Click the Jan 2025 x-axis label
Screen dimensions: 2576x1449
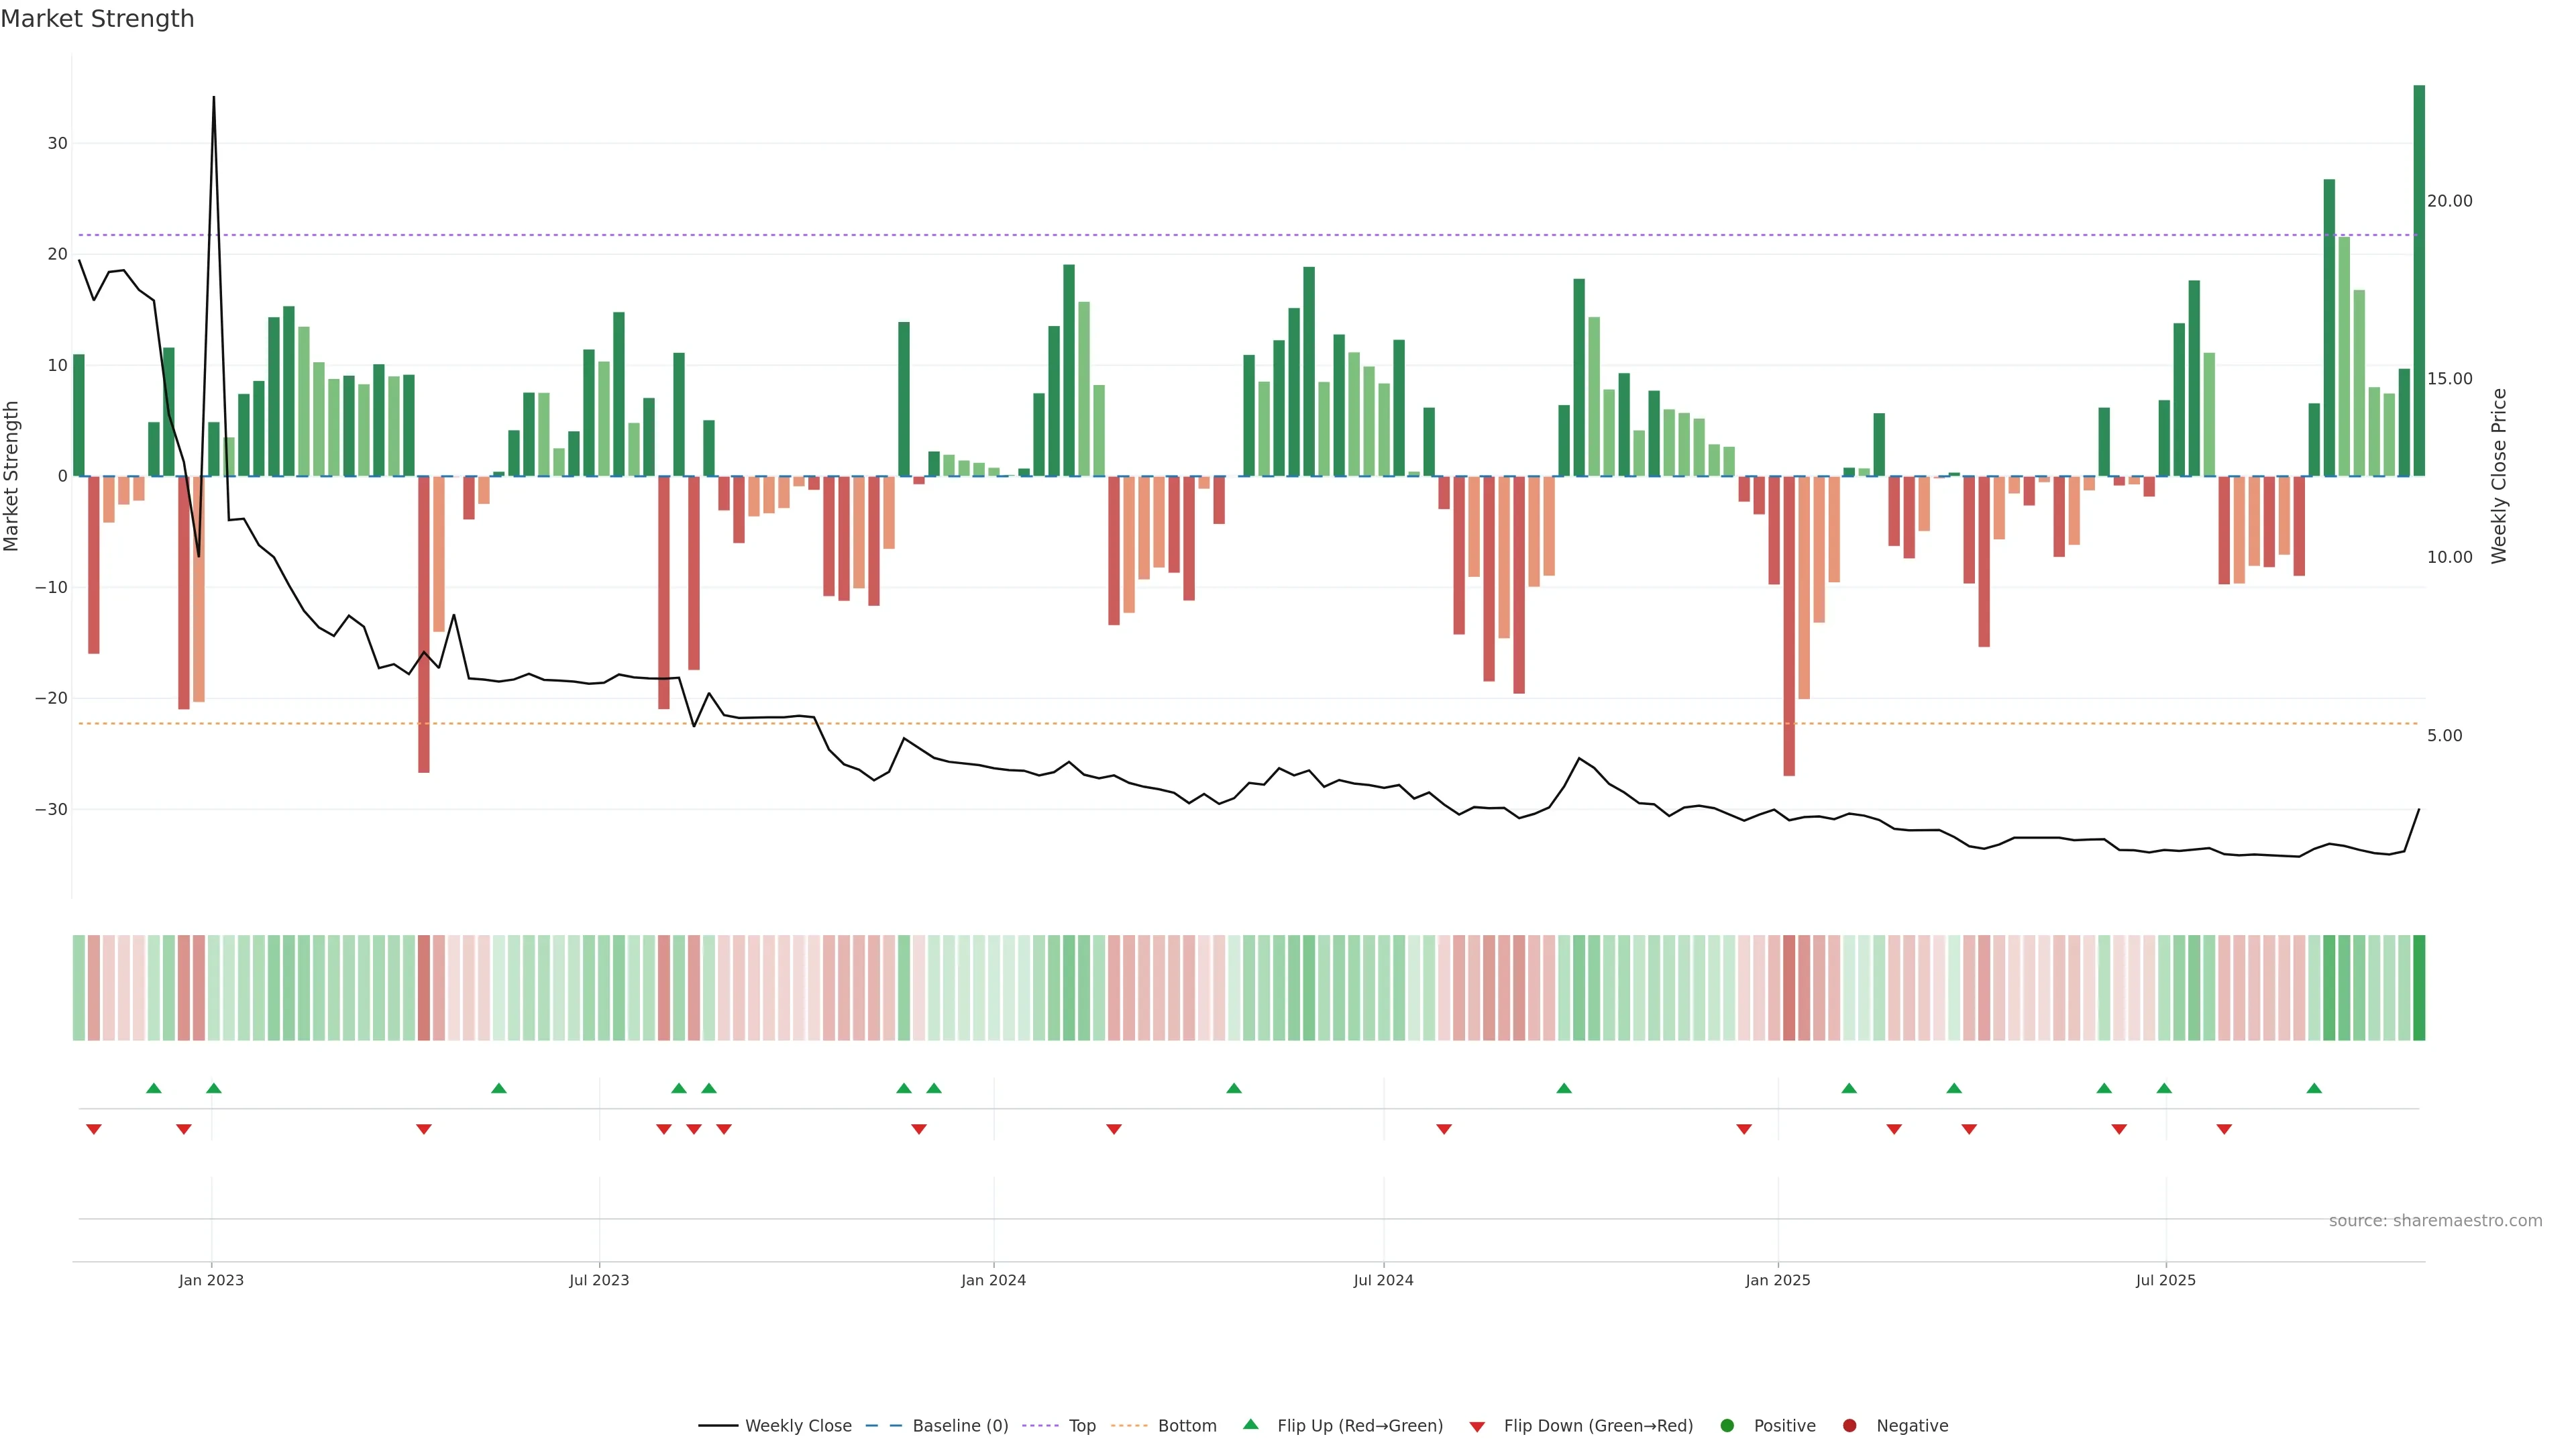pyautogui.click(x=1778, y=1280)
